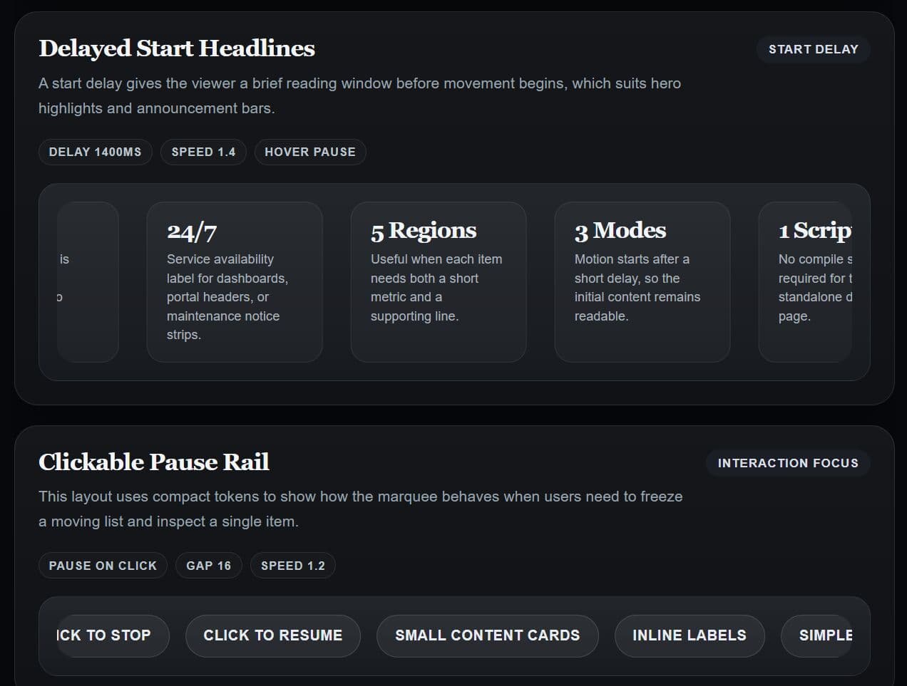The width and height of the screenshot is (907, 686).
Task: Select the DELAY 1400MS token
Action: tap(95, 152)
